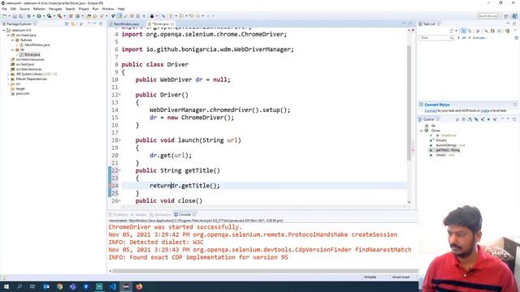Click the New Java Class toolbar icon
The width and height of the screenshot is (520, 292).
(x=77, y=16)
